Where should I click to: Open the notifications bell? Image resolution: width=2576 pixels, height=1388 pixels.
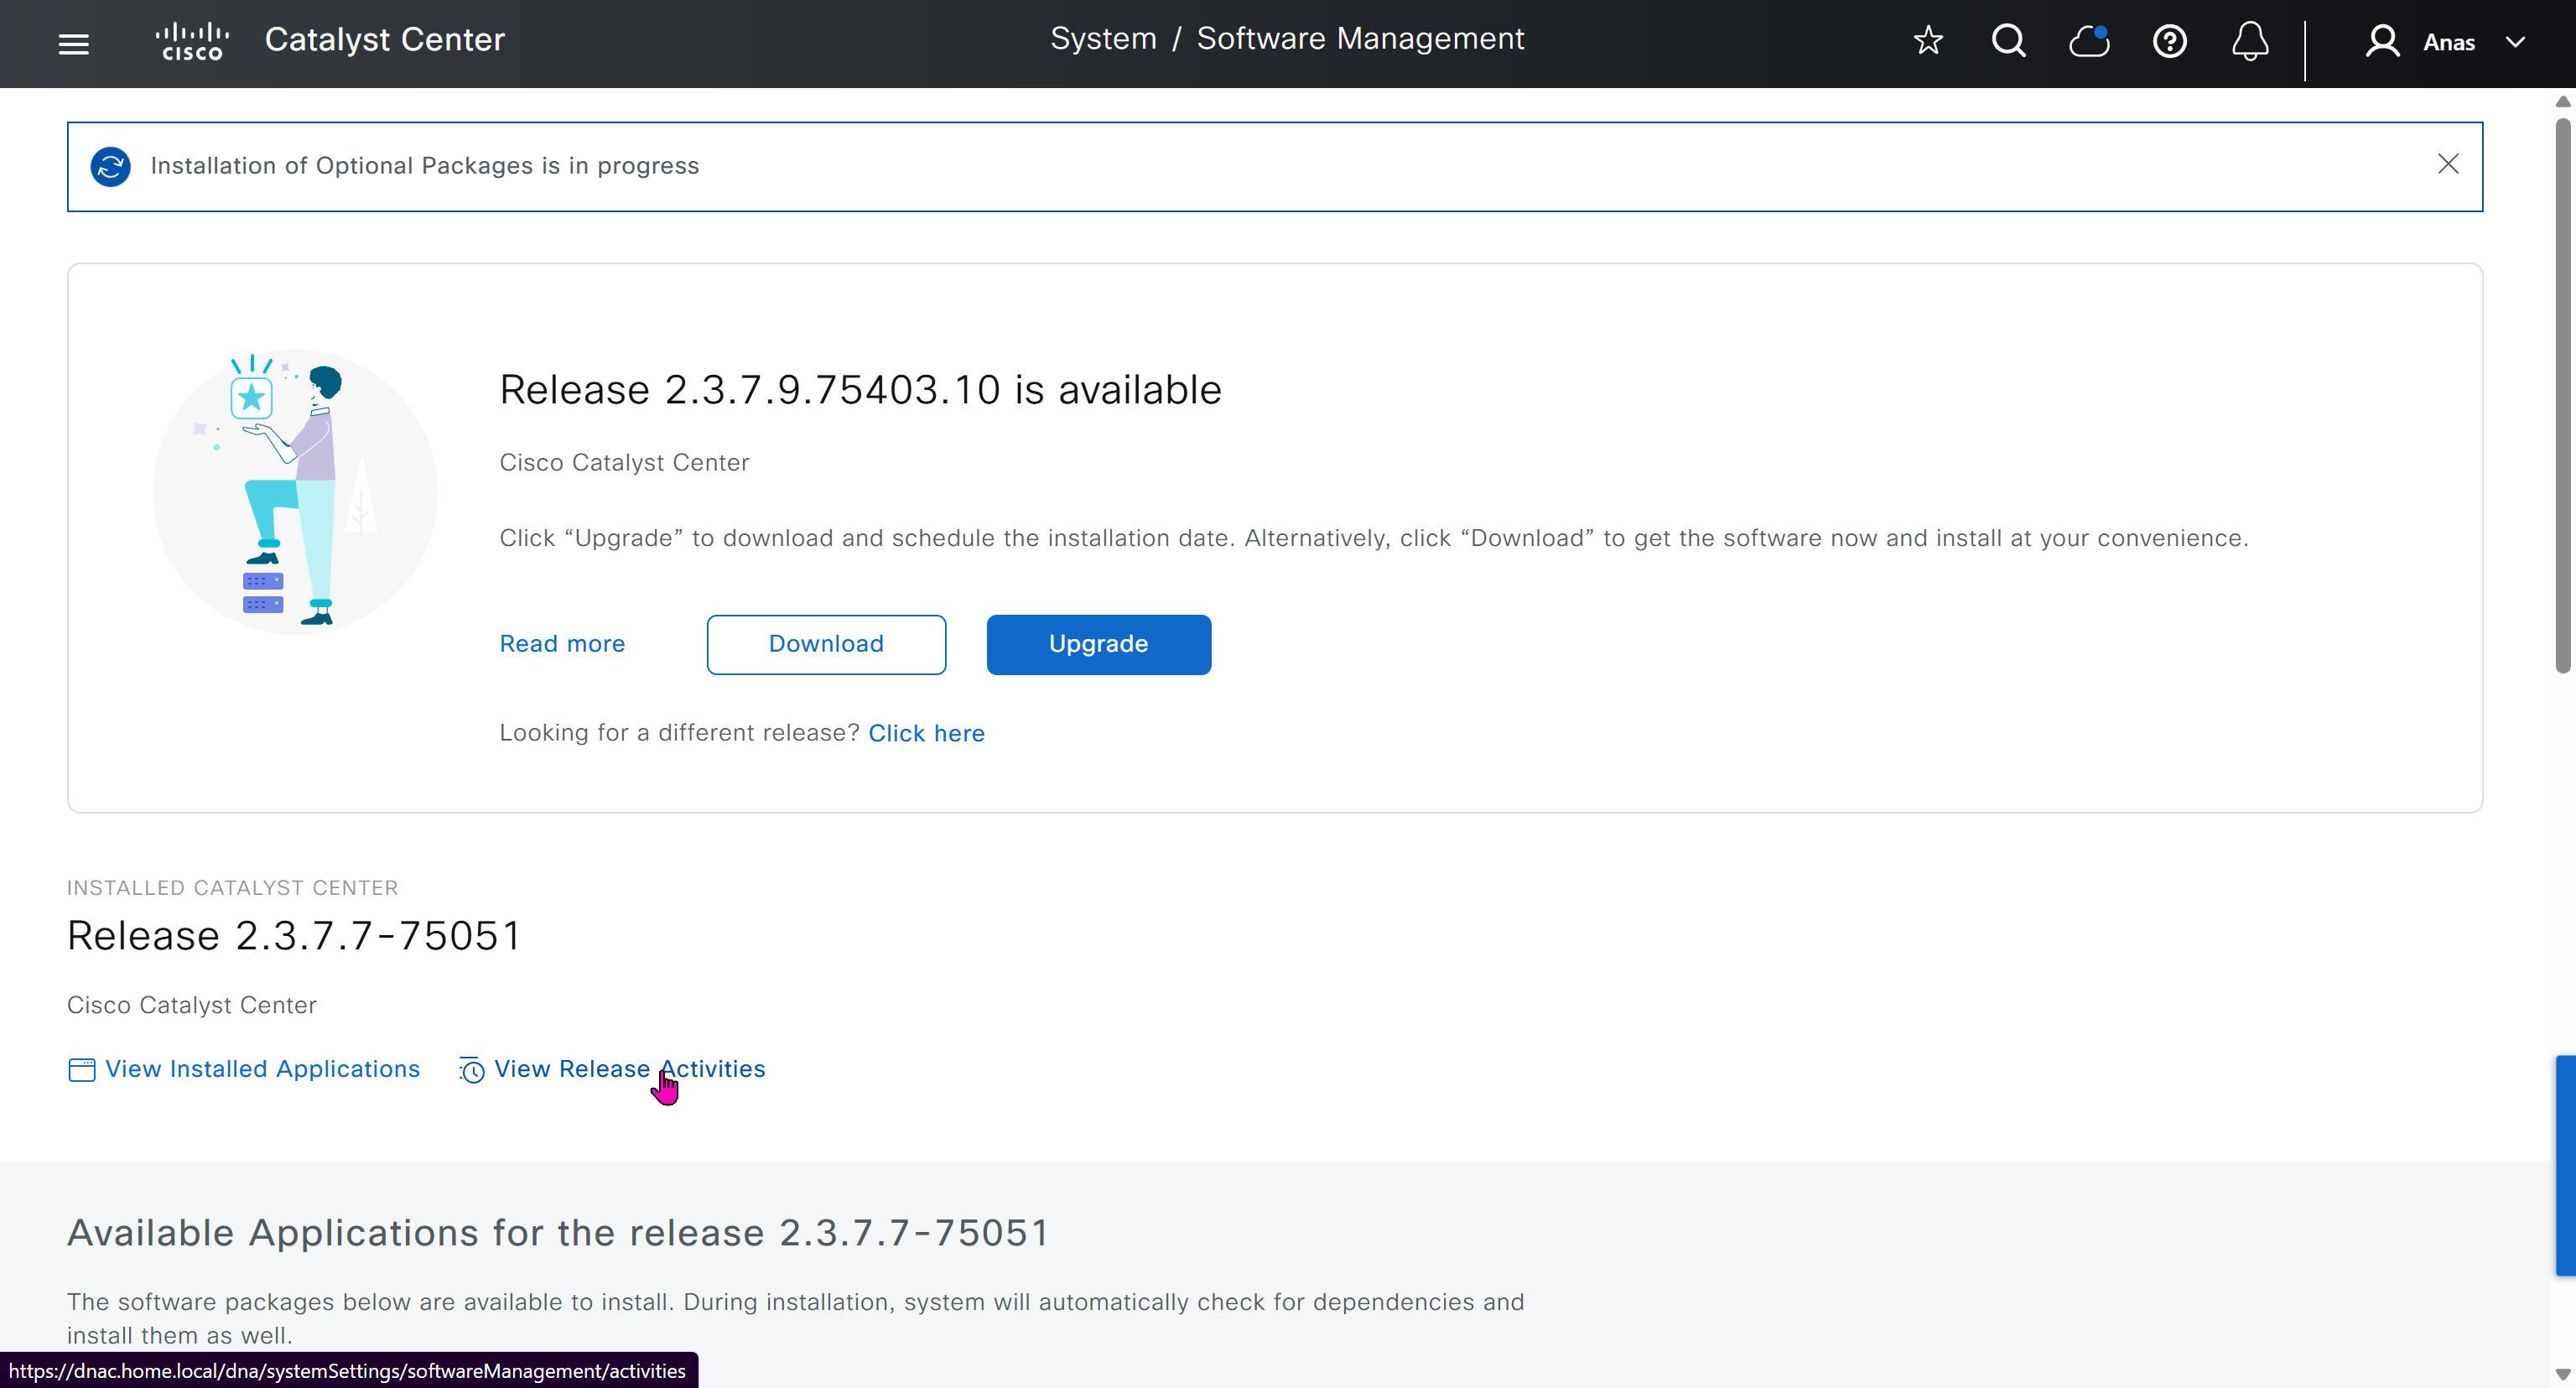(x=2250, y=42)
